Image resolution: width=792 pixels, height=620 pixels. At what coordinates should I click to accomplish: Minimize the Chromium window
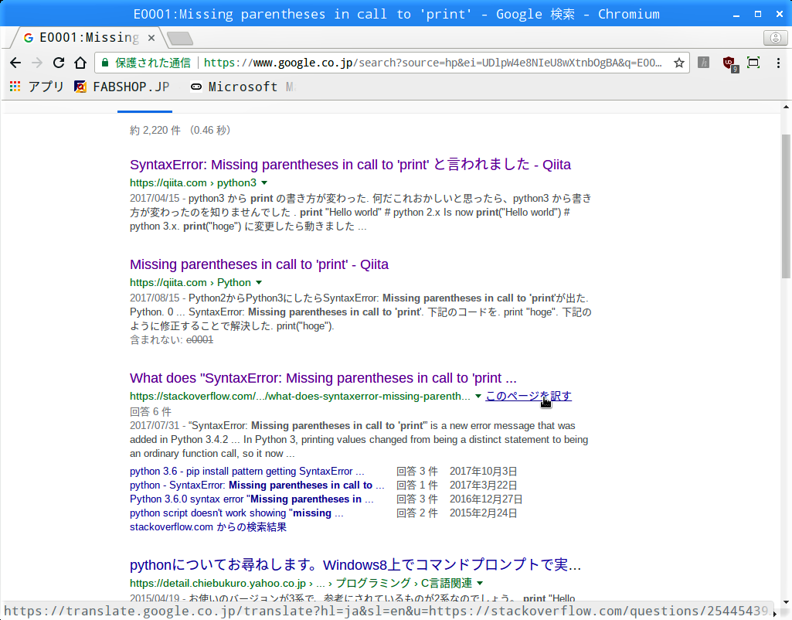[x=736, y=14]
